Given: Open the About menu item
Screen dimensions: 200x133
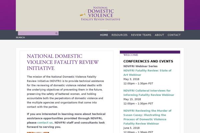Looking at the screenshot, I should [159, 35].
